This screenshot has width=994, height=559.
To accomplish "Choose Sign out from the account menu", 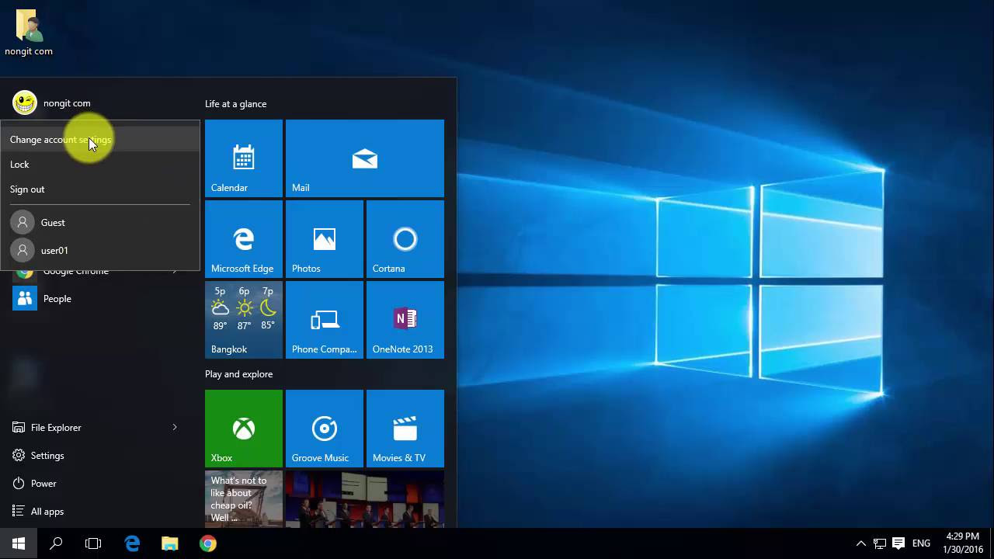I will 99,189.
